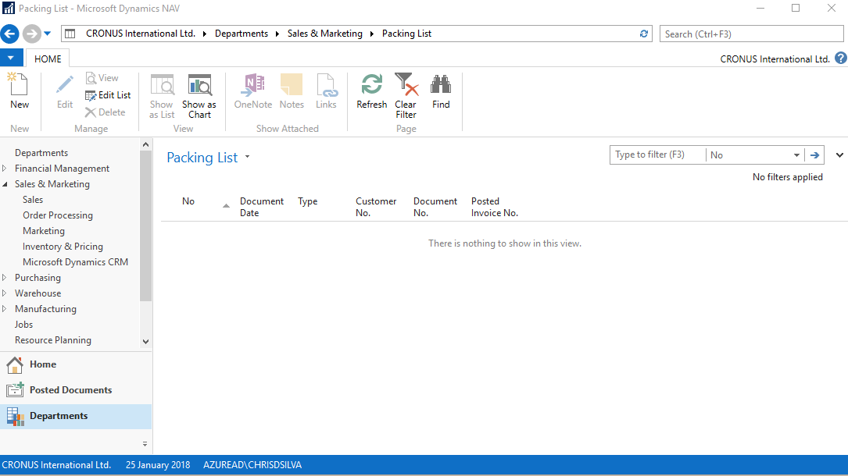Click the work date in status bar
This screenshot has width=848, height=476.
coord(158,465)
